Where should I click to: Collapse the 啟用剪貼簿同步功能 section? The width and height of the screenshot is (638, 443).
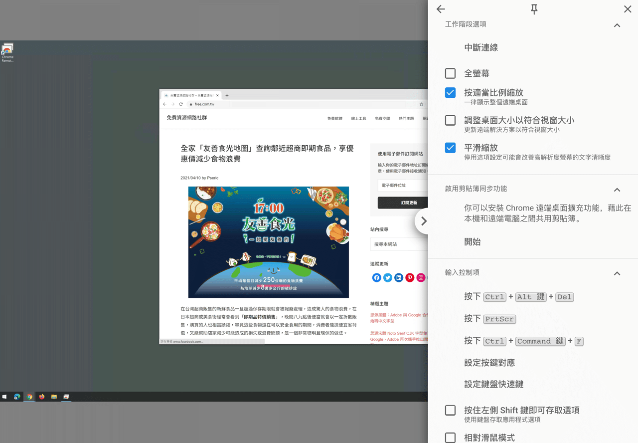click(617, 190)
